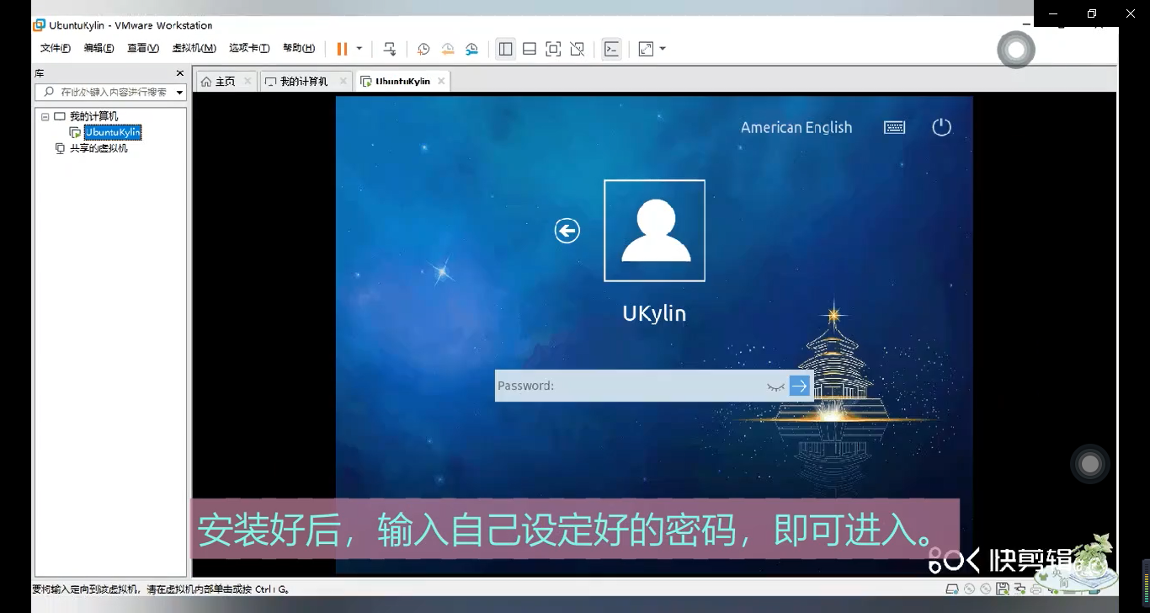Click the stretch guest display icon
This screenshot has height=613, width=1150.
tap(646, 49)
